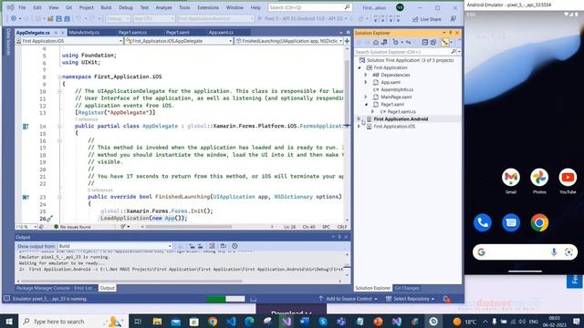Screen dimensions: 584x328
Task: Click the Solution Explorer Home icon
Action: 376,43
